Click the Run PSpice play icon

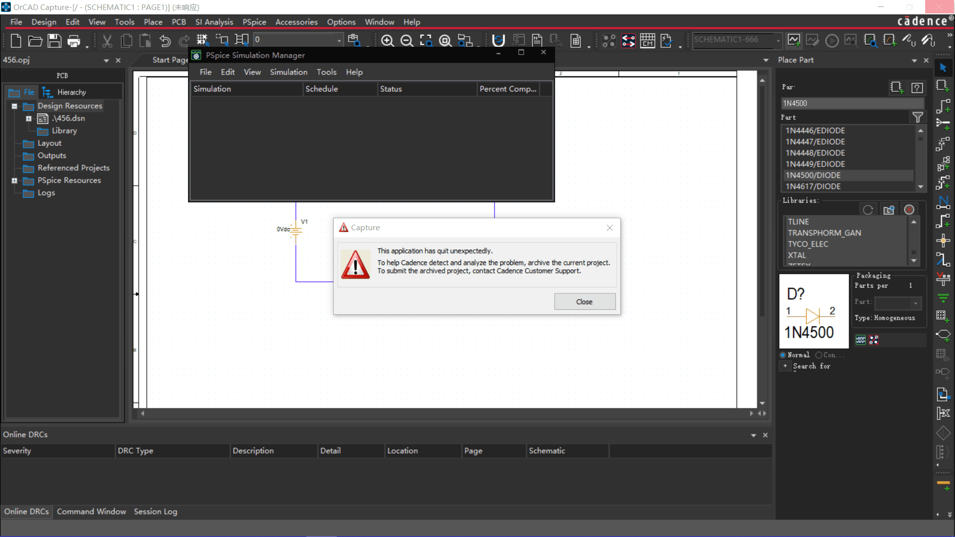click(832, 41)
